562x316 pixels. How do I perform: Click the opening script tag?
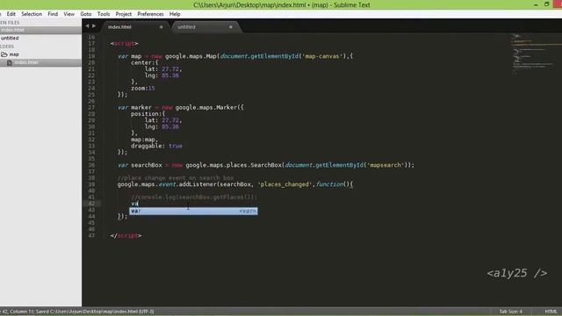coord(125,43)
